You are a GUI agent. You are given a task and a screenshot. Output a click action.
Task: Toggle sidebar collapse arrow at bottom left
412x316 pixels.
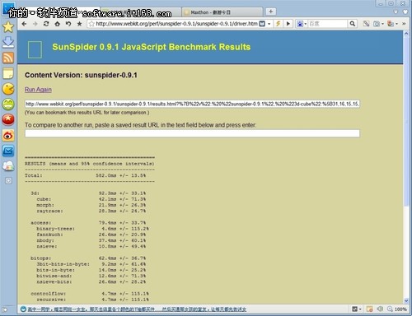click(x=4, y=310)
